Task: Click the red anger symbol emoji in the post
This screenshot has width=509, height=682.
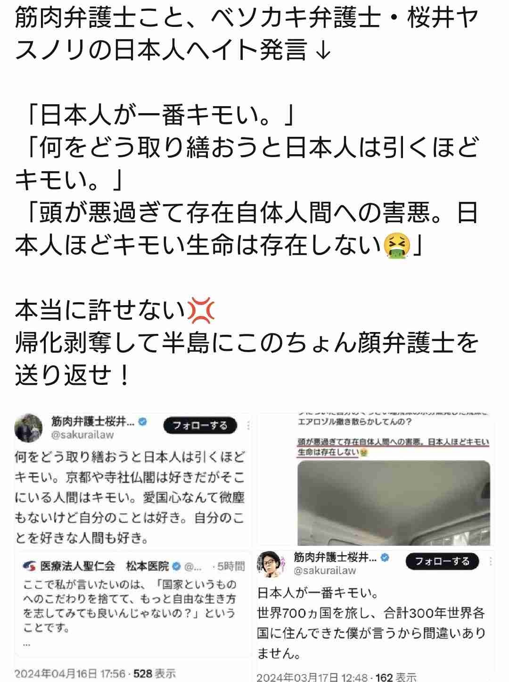Action: (x=201, y=311)
